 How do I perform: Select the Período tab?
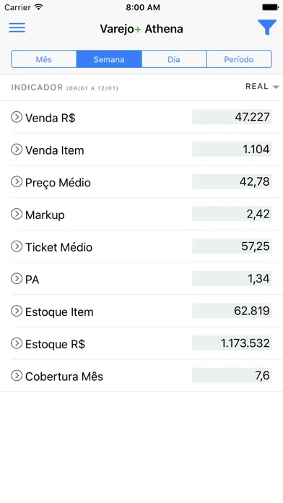[239, 59]
